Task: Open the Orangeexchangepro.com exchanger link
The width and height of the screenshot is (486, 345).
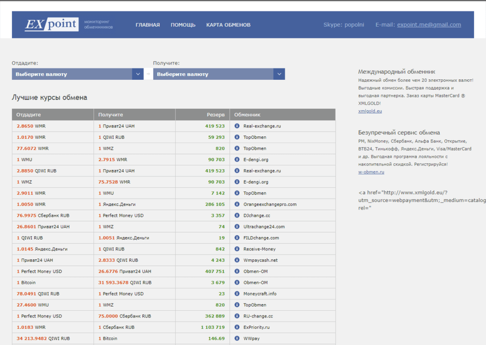Action: [270, 204]
